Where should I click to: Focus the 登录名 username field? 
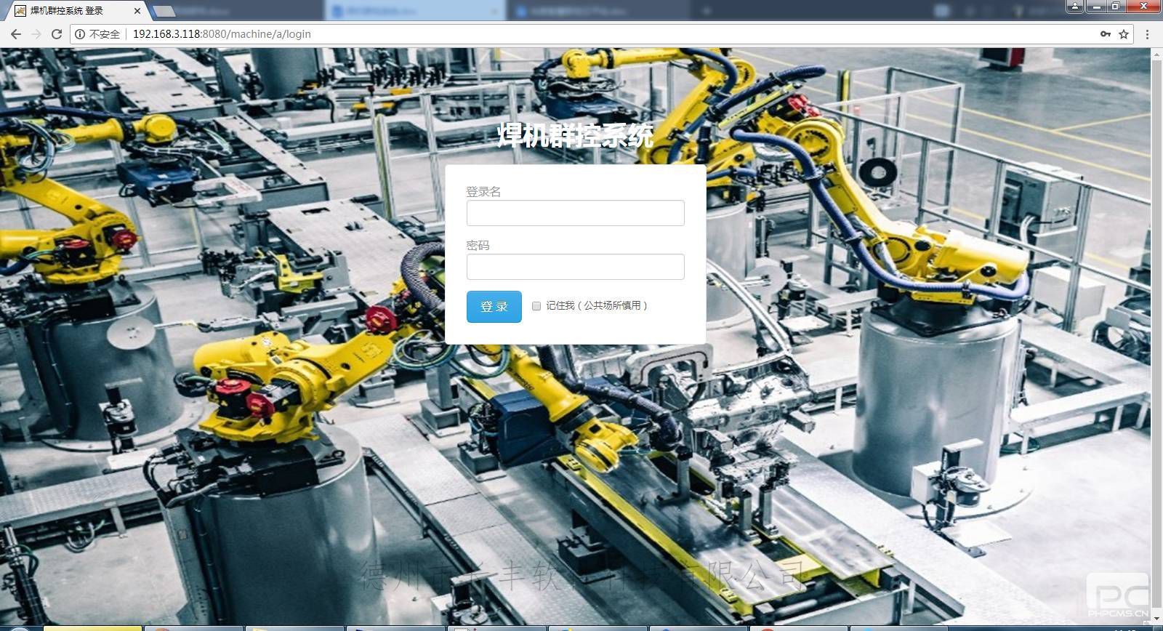point(575,213)
